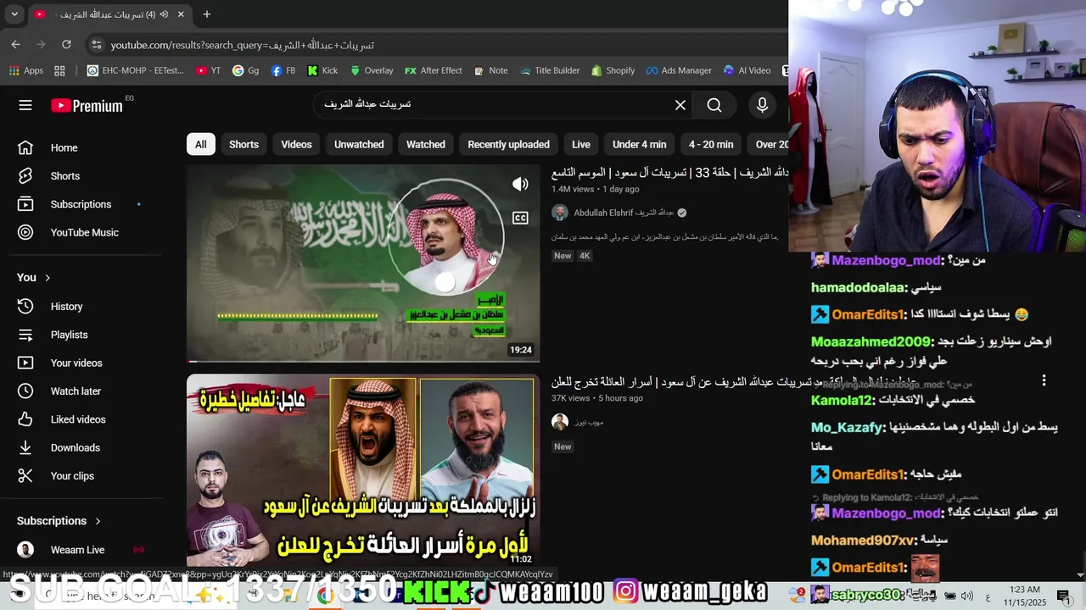
Task: Select the Watched filter chip
Action: coord(426,144)
